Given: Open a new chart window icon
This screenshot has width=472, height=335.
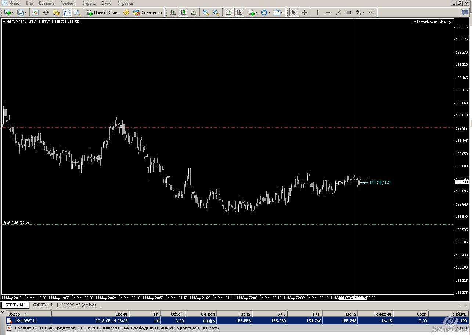Looking at the screenshot, I should tap(7, 12).
